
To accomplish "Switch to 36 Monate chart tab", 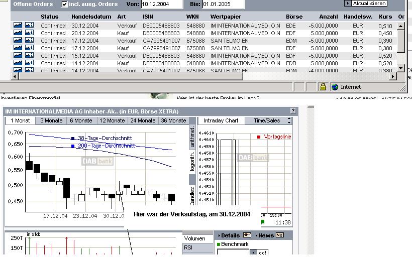I will point(173,120).
